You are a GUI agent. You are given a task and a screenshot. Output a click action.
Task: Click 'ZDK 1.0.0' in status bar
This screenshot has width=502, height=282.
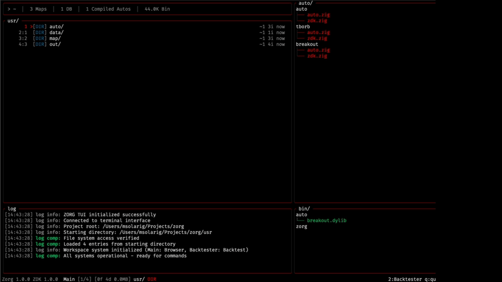(x=45, y=279)
